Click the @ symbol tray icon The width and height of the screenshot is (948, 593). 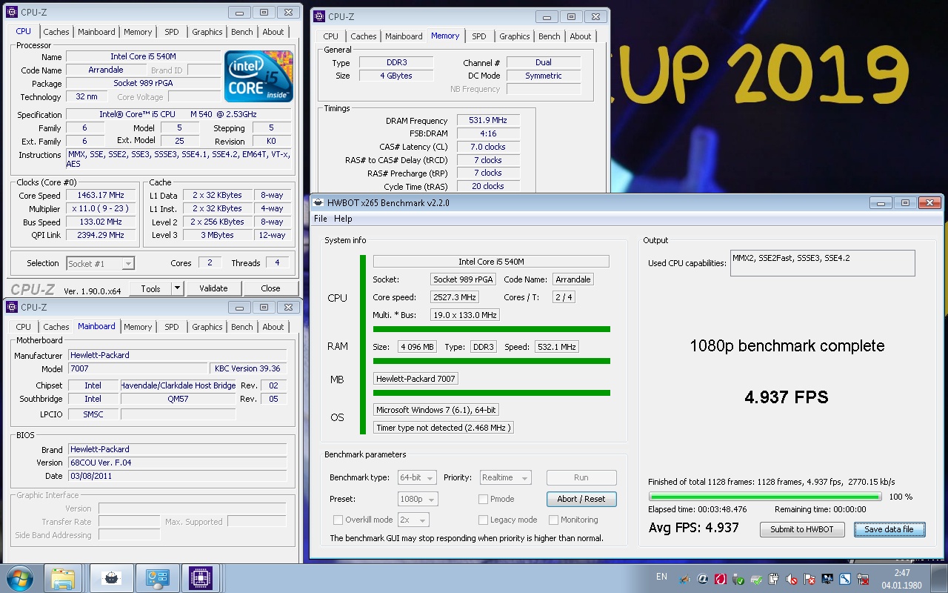702,579
